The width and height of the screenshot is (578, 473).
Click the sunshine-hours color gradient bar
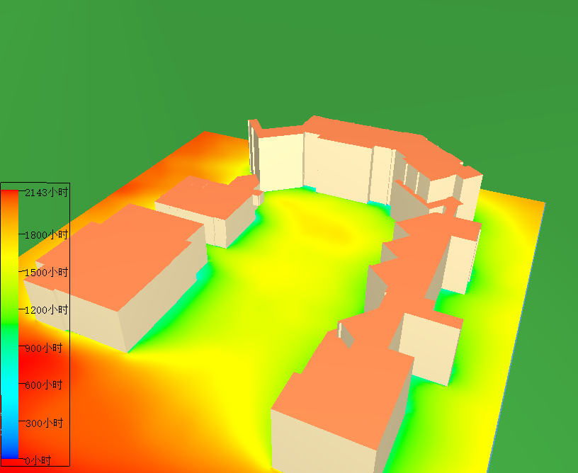coord(9,324)
